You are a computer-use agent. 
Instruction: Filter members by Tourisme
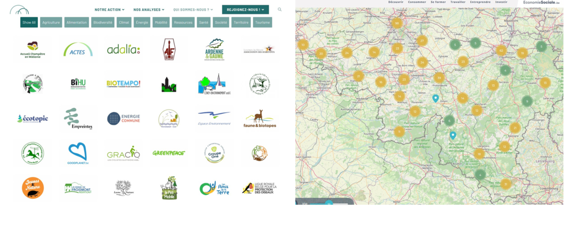pyautogui.click(x=263, y=22)
